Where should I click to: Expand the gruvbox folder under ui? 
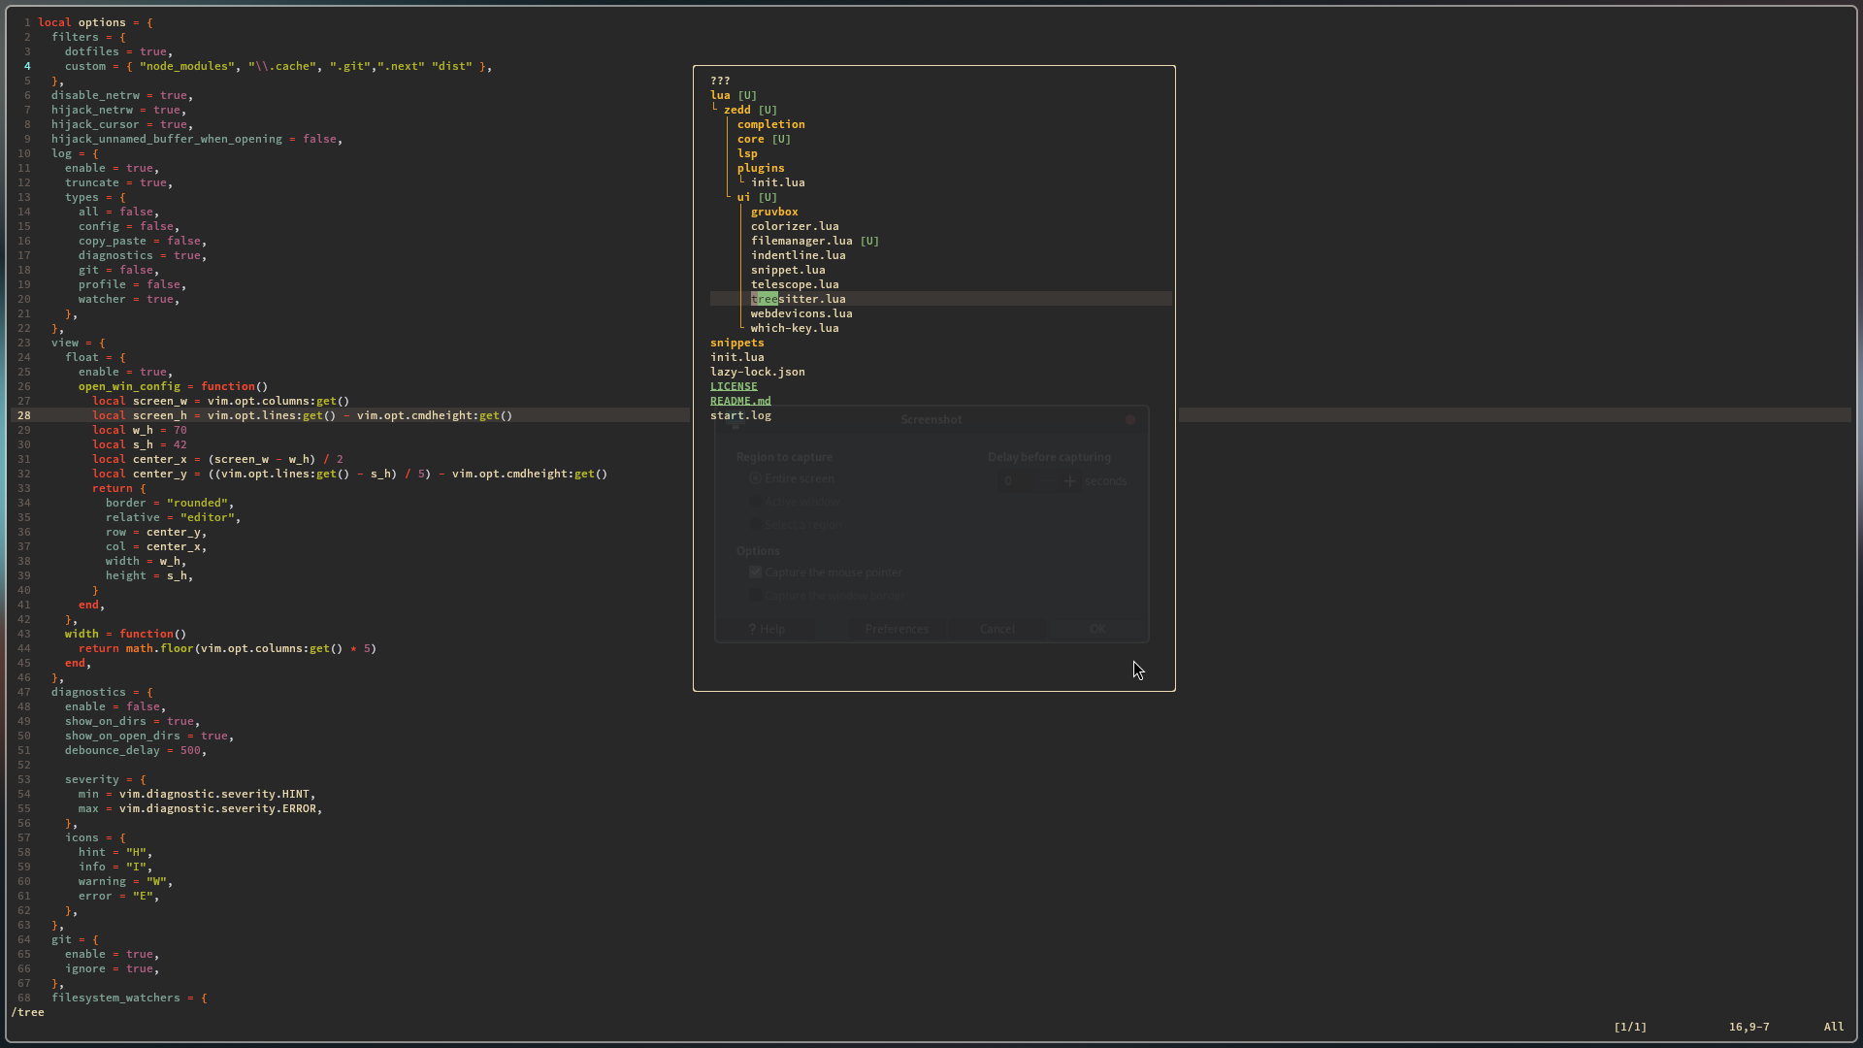click(x=774, y=212)
